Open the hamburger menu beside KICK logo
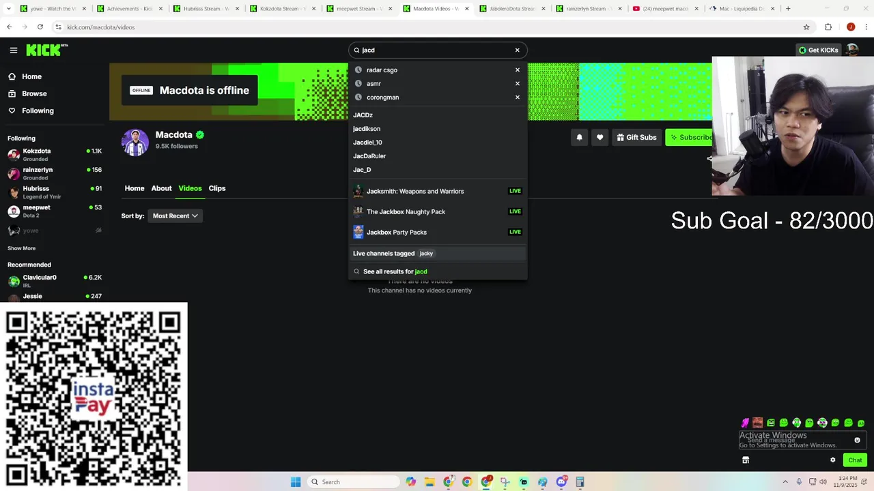Viewport: 874px width, 491px height. pyautogui.click(x=13, y=50)
